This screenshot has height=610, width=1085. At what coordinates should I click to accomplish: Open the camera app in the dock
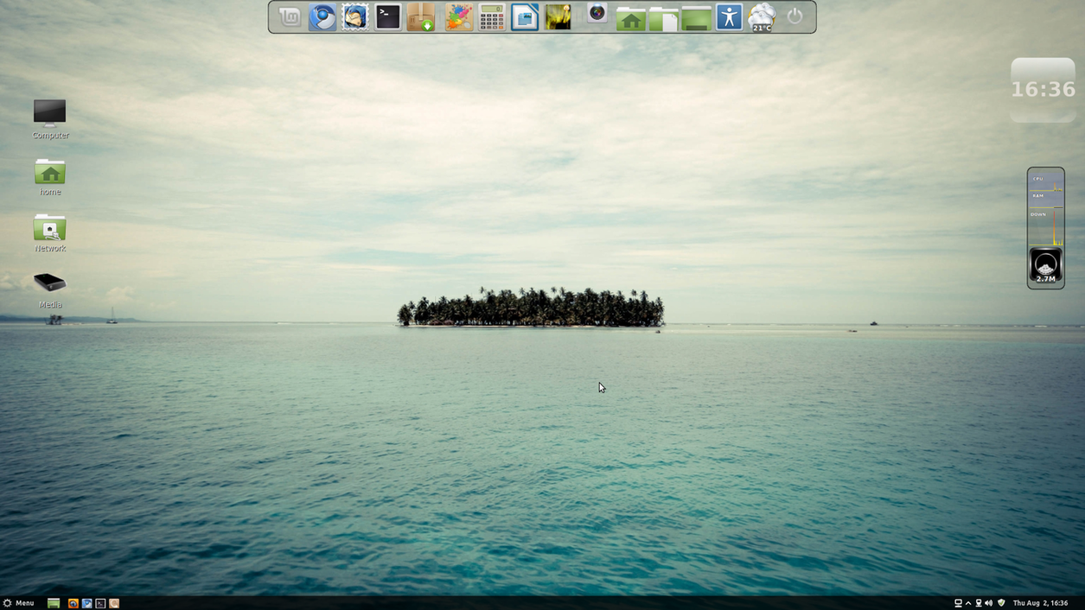(x=597, y=13)
